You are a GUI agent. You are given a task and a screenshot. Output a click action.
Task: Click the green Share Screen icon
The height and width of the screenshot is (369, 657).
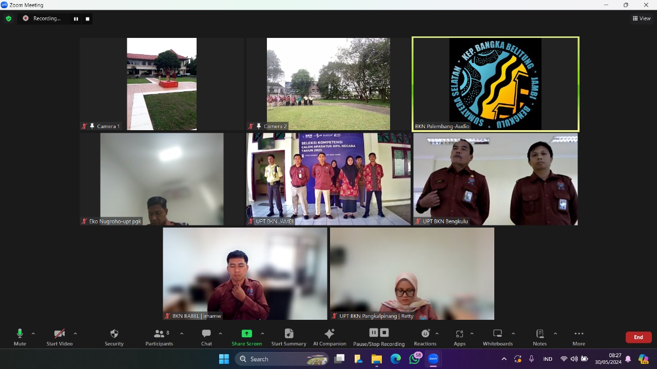pyautogui.click(x=246, y=334)
